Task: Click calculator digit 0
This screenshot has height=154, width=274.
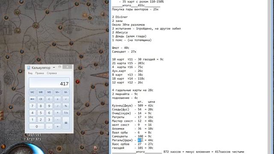Action: (36, 127)
